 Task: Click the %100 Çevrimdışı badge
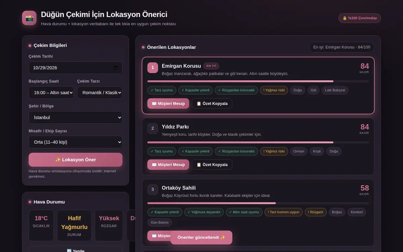click(360, 18)
